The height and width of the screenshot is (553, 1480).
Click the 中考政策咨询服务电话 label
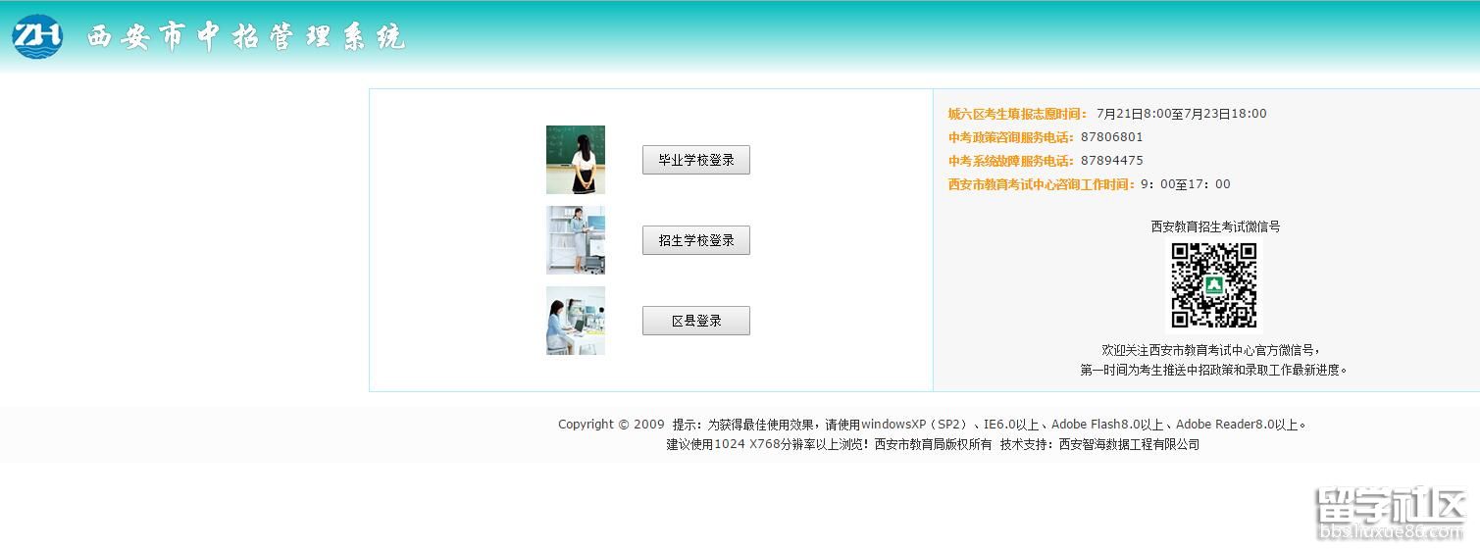coord(1010,137)
